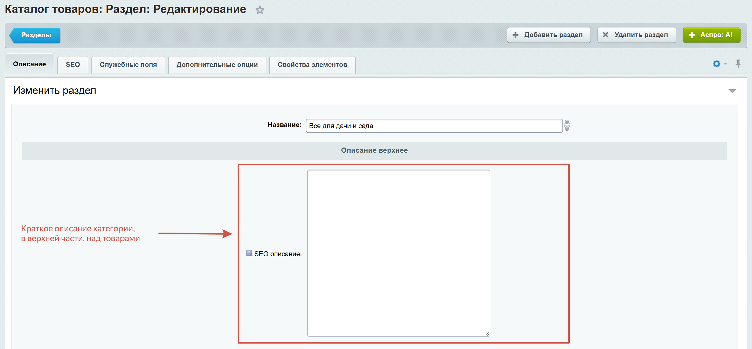The height and width of the screenshot is (349, 752).
Task: Pin the tab panel with pushpin icon
Action: click(738, 63)
